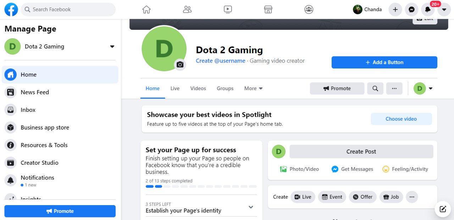The height and width of the screenshot is (220, 454).
Task: Click the "2 of 13 steps completed" text
Action: point(169,181)
